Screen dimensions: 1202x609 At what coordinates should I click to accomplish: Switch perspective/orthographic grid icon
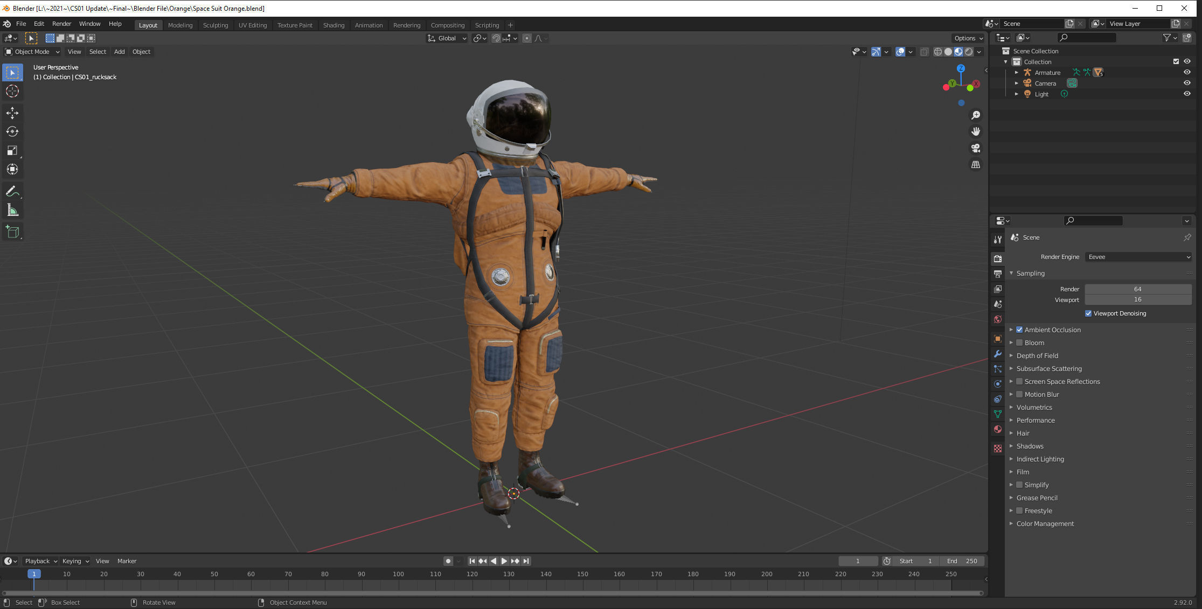(x=975, y=165)
